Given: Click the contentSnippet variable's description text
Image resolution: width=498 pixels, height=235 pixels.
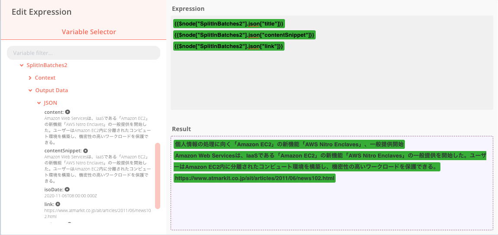Looking at the screenshot, I should [x=97, y=169].
